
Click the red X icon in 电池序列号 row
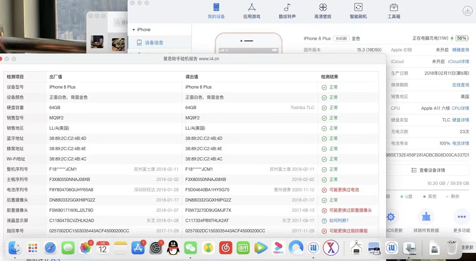point(324,190)
